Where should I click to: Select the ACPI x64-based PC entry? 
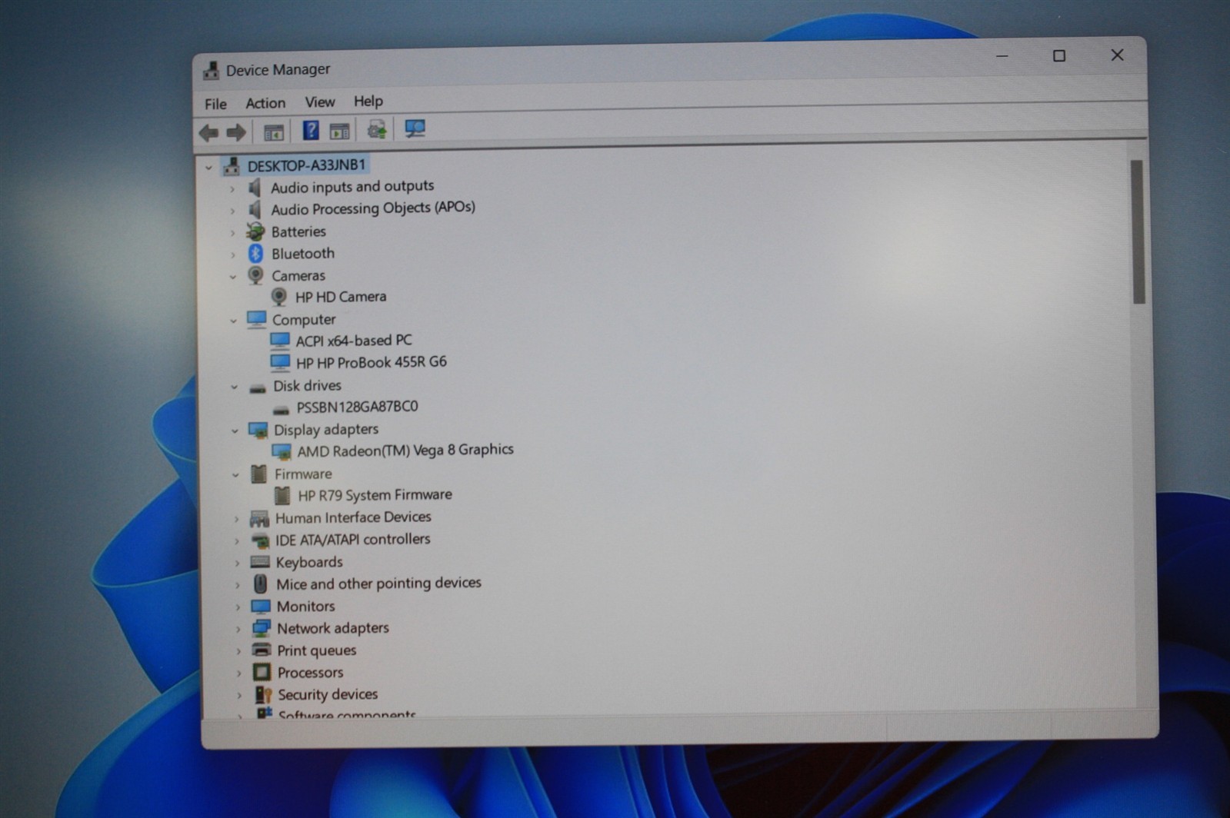click(354, 340)
